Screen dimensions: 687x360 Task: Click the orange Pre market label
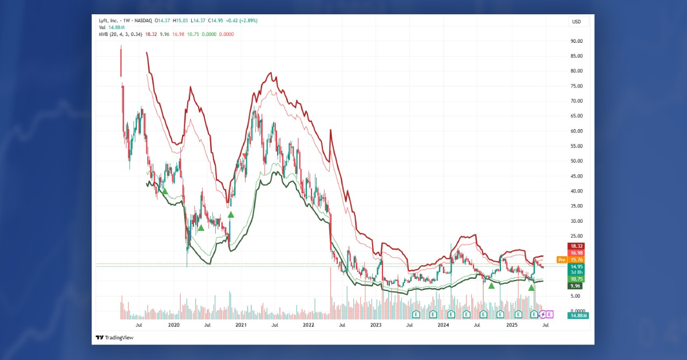click(x=562, y=259)
